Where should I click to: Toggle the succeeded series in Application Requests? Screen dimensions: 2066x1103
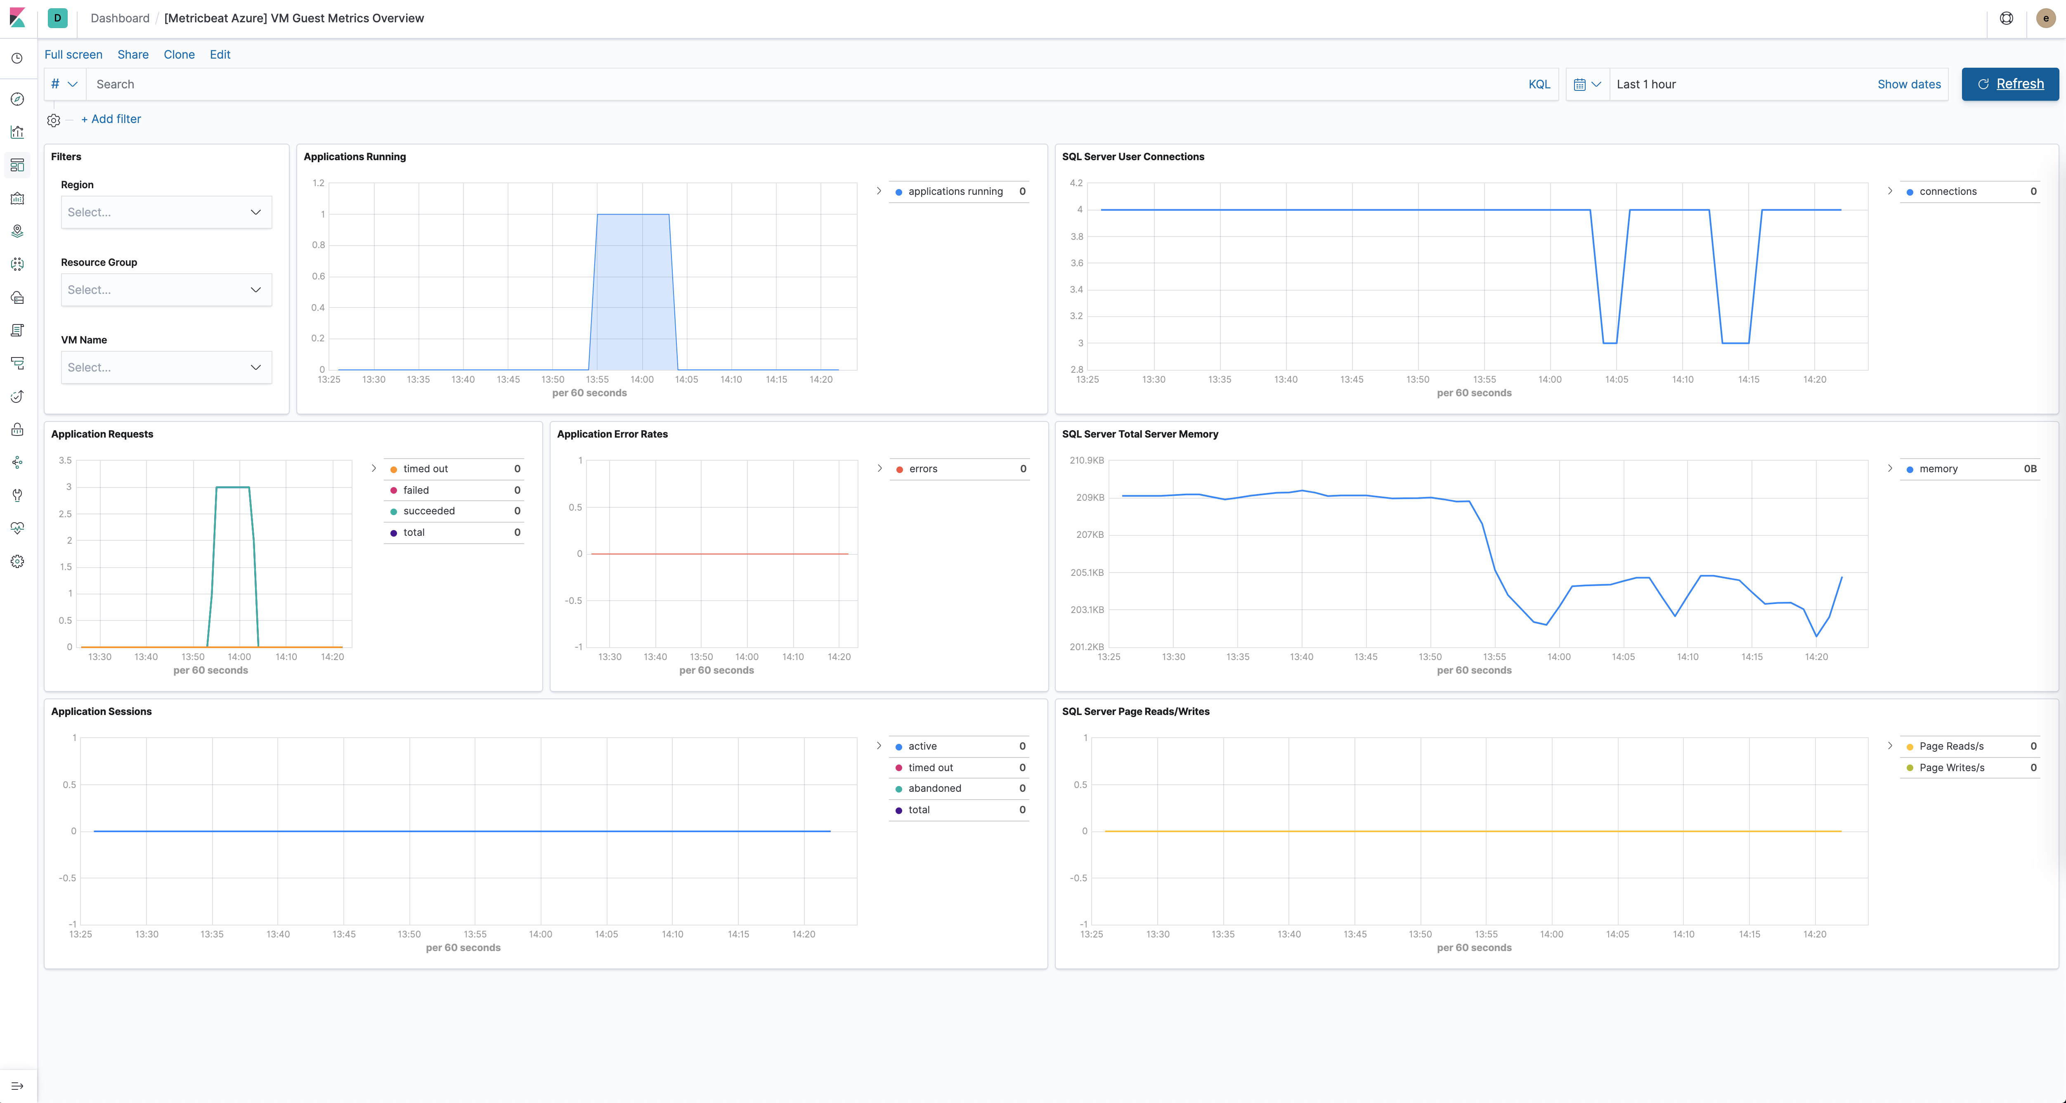tap(429, 511)
